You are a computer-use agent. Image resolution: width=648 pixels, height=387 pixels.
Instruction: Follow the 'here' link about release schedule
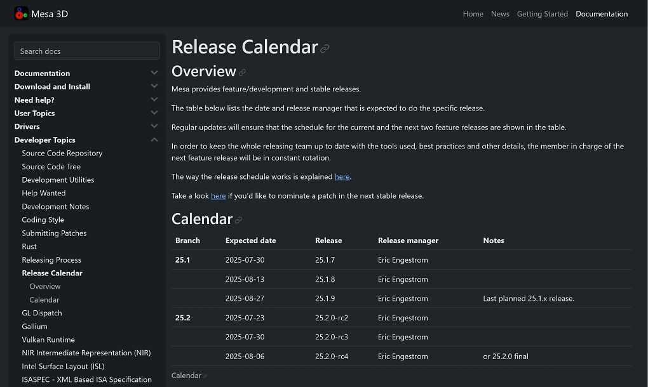tap(342, 176)
